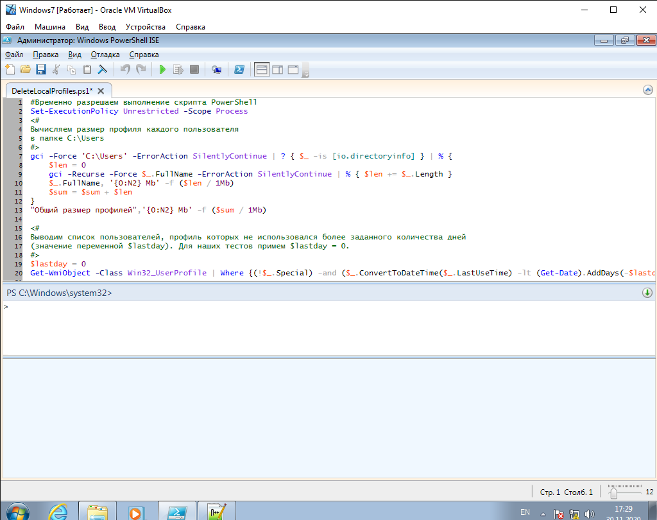Close the DeleteLocalProfiles.ps1 tab
This screenshot has height=520, width=657.
click(101, 91)
